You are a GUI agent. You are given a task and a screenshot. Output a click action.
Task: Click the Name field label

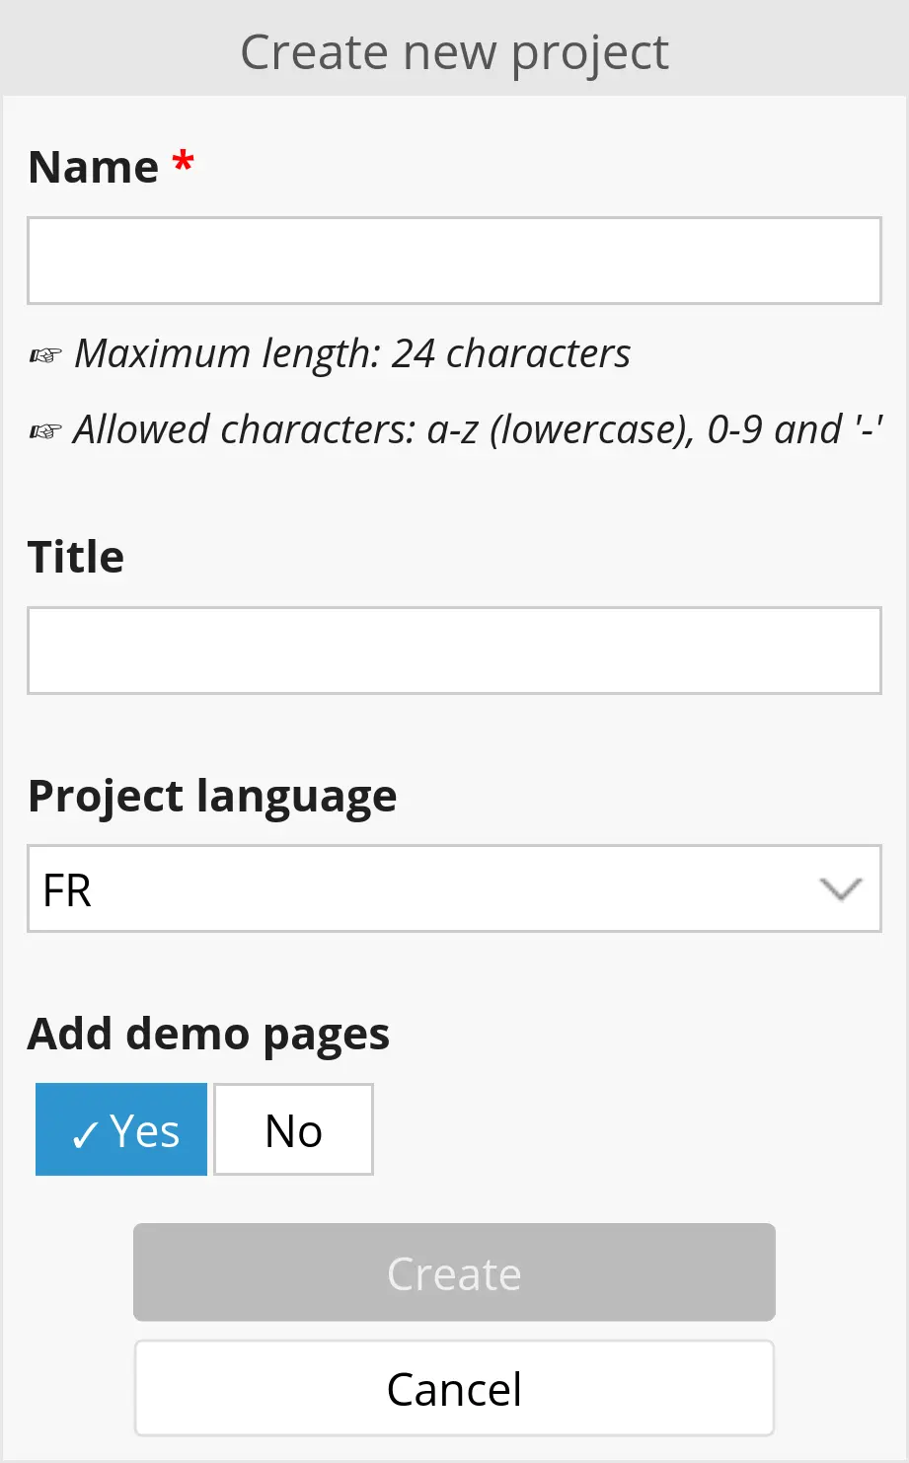[94, 167]
